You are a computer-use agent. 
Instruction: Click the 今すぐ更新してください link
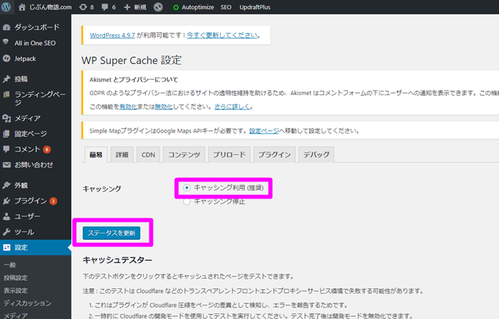coord(222,36)
